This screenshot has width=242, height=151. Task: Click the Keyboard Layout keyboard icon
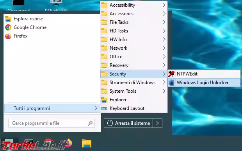coord(104,108)
